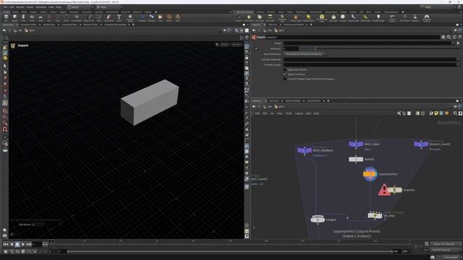Click the unpack1 node in network
This screenshot has height=260, width=463.
(395, 190)
